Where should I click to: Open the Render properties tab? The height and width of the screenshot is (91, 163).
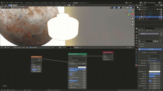click(x=136, y=35)
